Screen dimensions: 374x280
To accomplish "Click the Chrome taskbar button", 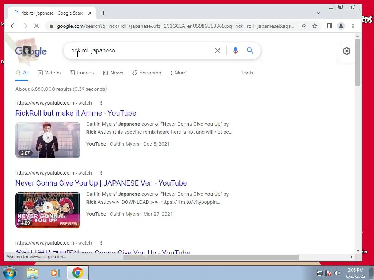I will pyautogui.click(x=77, y=273).
